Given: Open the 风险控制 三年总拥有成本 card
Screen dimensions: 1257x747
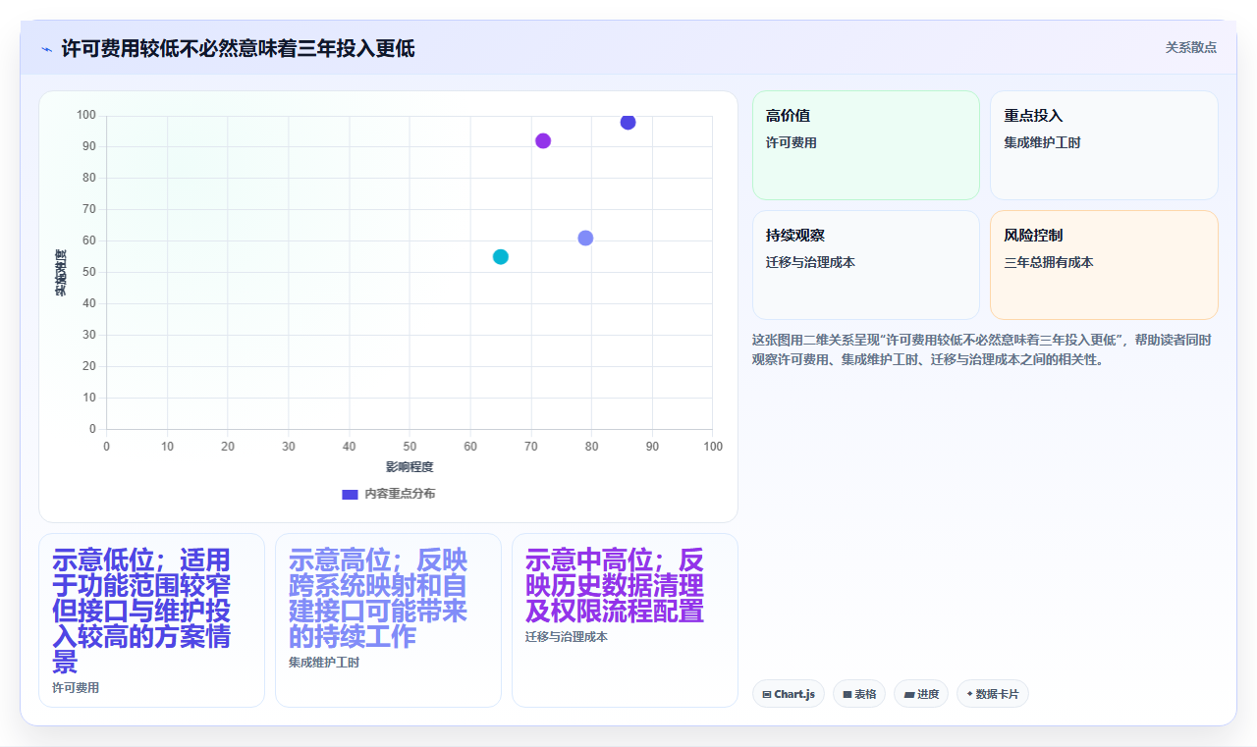Looking at the screenshot, I should 1104,265.
